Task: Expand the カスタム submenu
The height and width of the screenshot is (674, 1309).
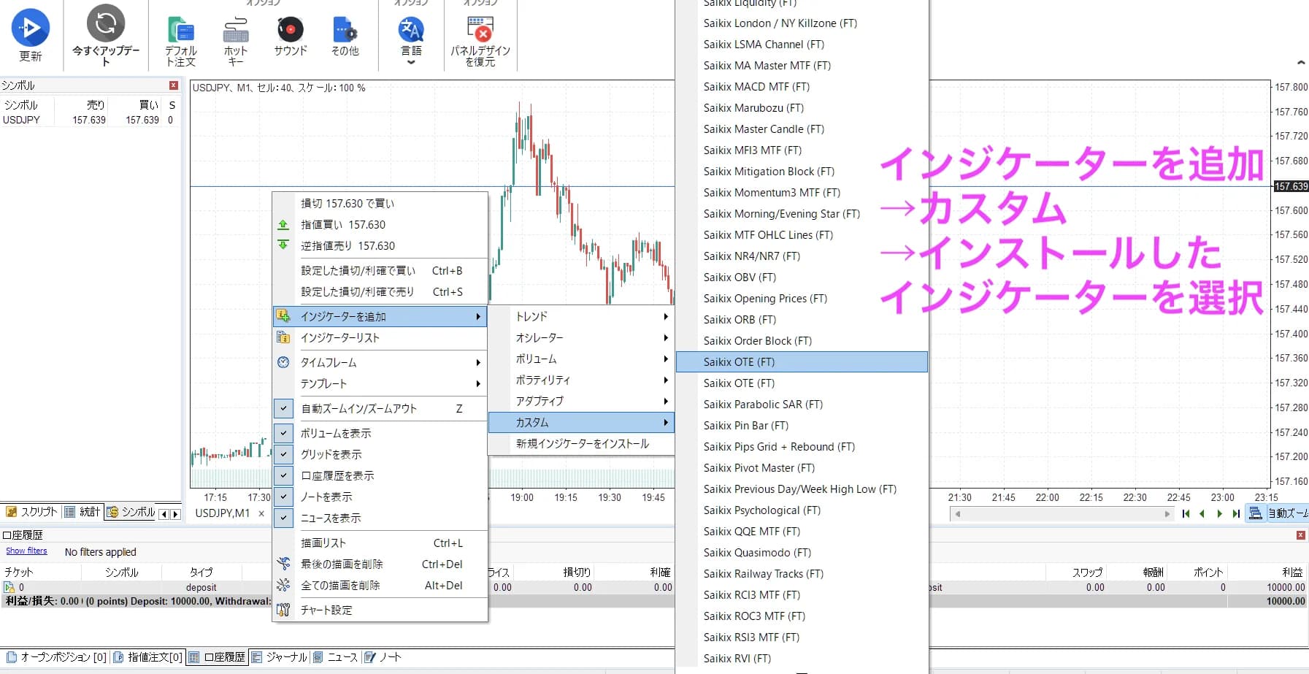Action: click(x=581, y=422)
